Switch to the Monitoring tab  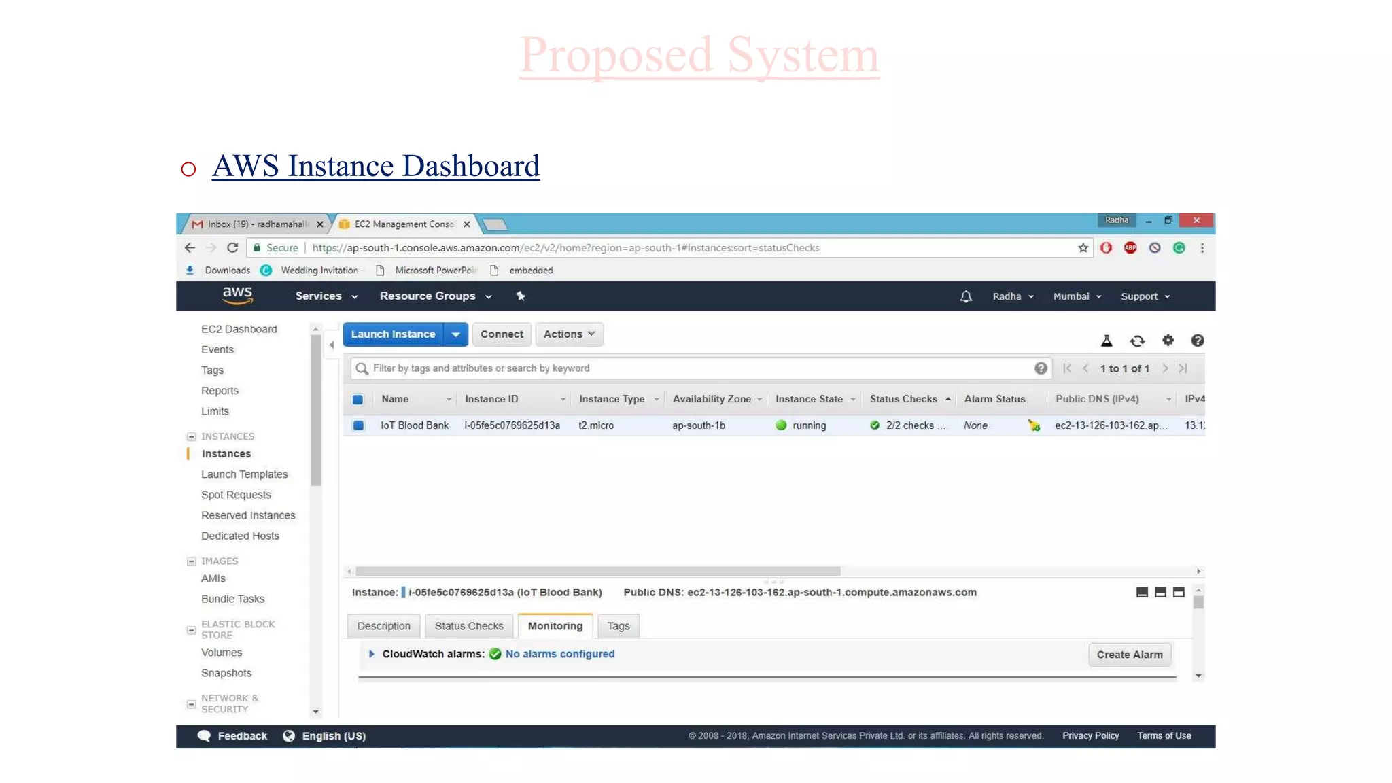point(555,626)
